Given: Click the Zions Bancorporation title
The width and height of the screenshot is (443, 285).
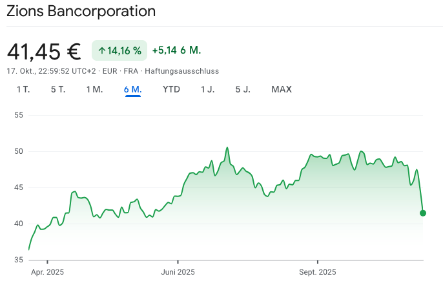Looking at the screenshot, I should click(x=81, y=12).
